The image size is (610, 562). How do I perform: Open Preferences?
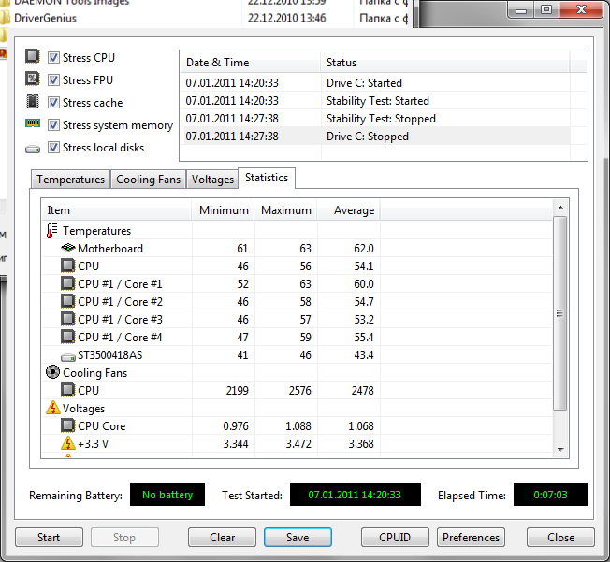click(471, 537)
